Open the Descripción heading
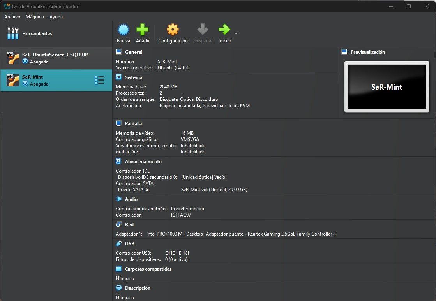436x301 pixels. [x=138, y=288]
